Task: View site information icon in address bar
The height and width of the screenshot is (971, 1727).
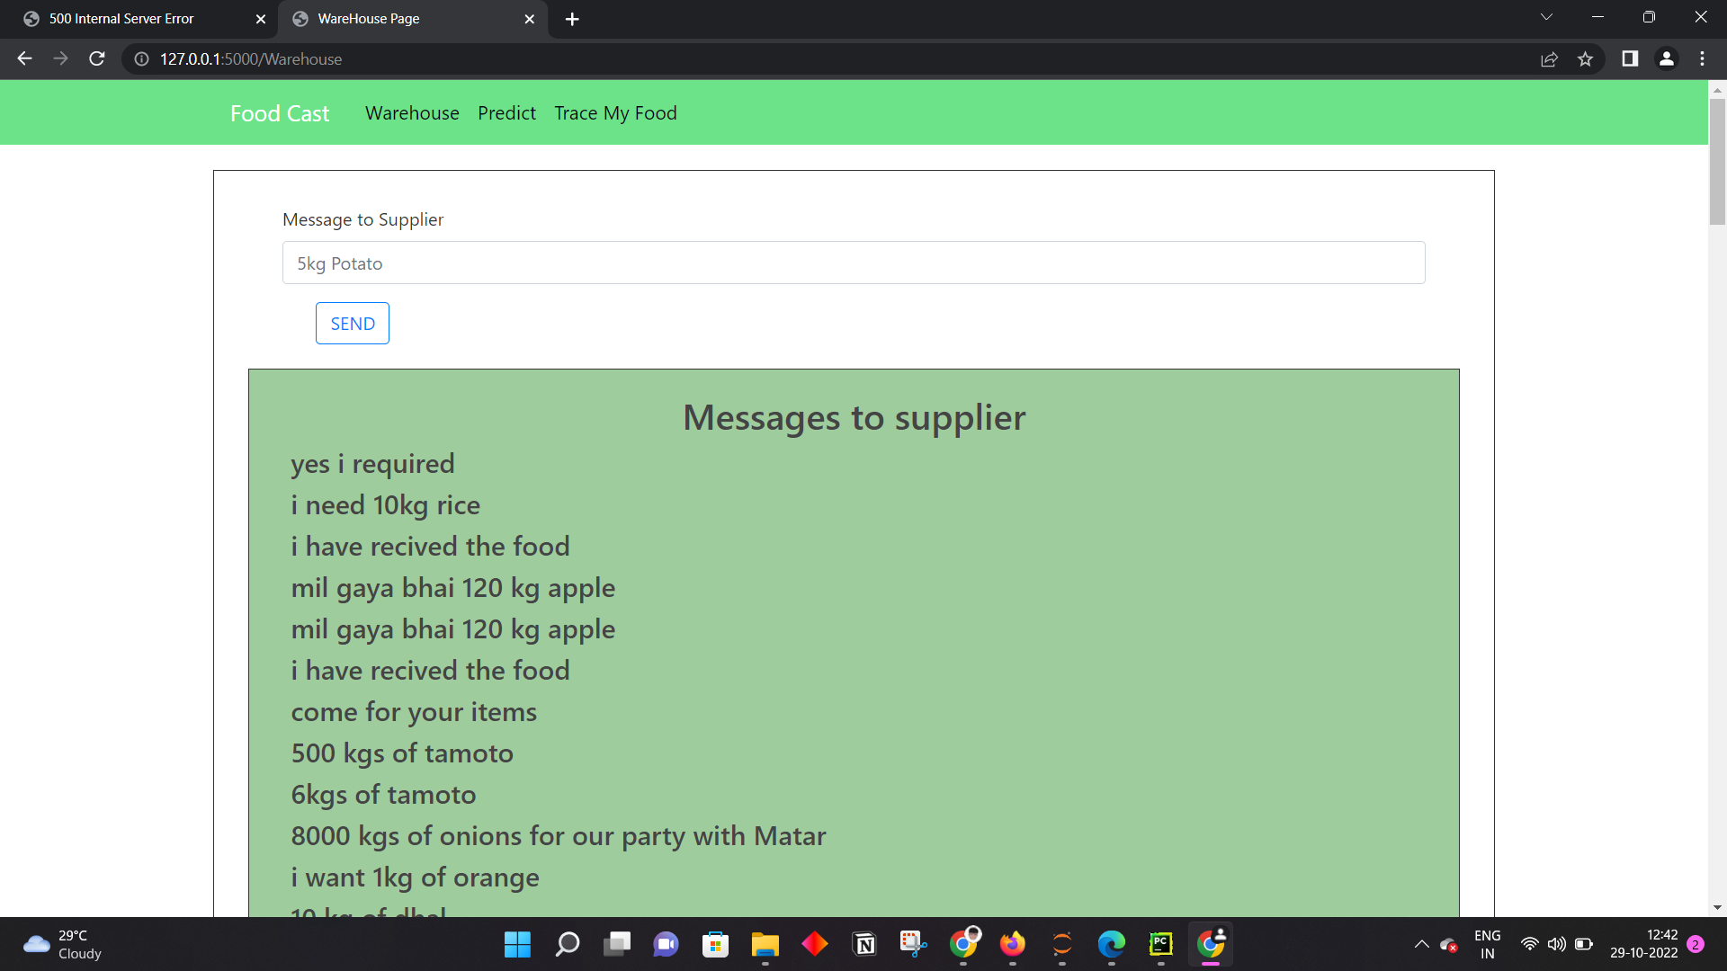Action: [x=141, y=59]
